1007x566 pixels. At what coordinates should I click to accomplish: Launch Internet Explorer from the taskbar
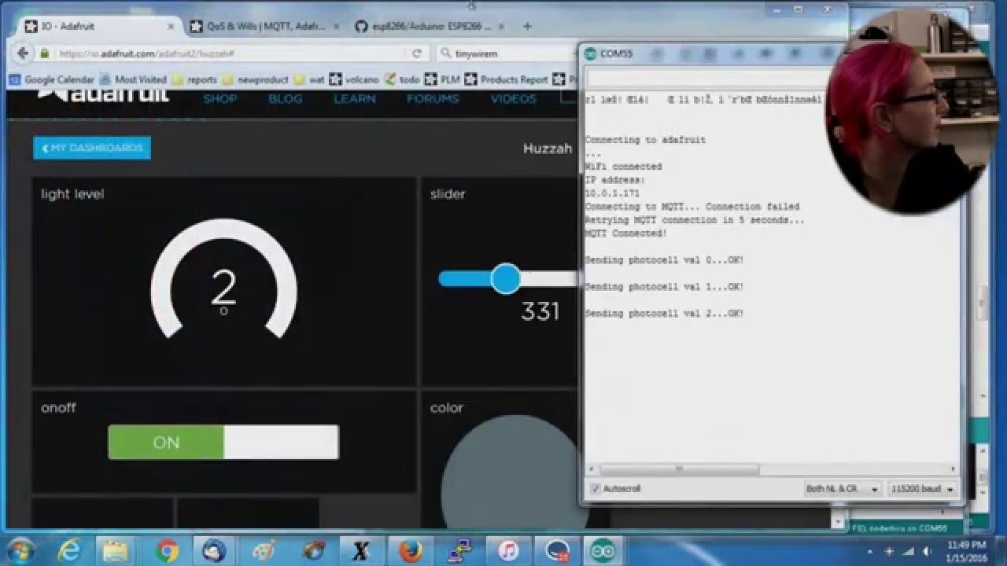point(70,550)
